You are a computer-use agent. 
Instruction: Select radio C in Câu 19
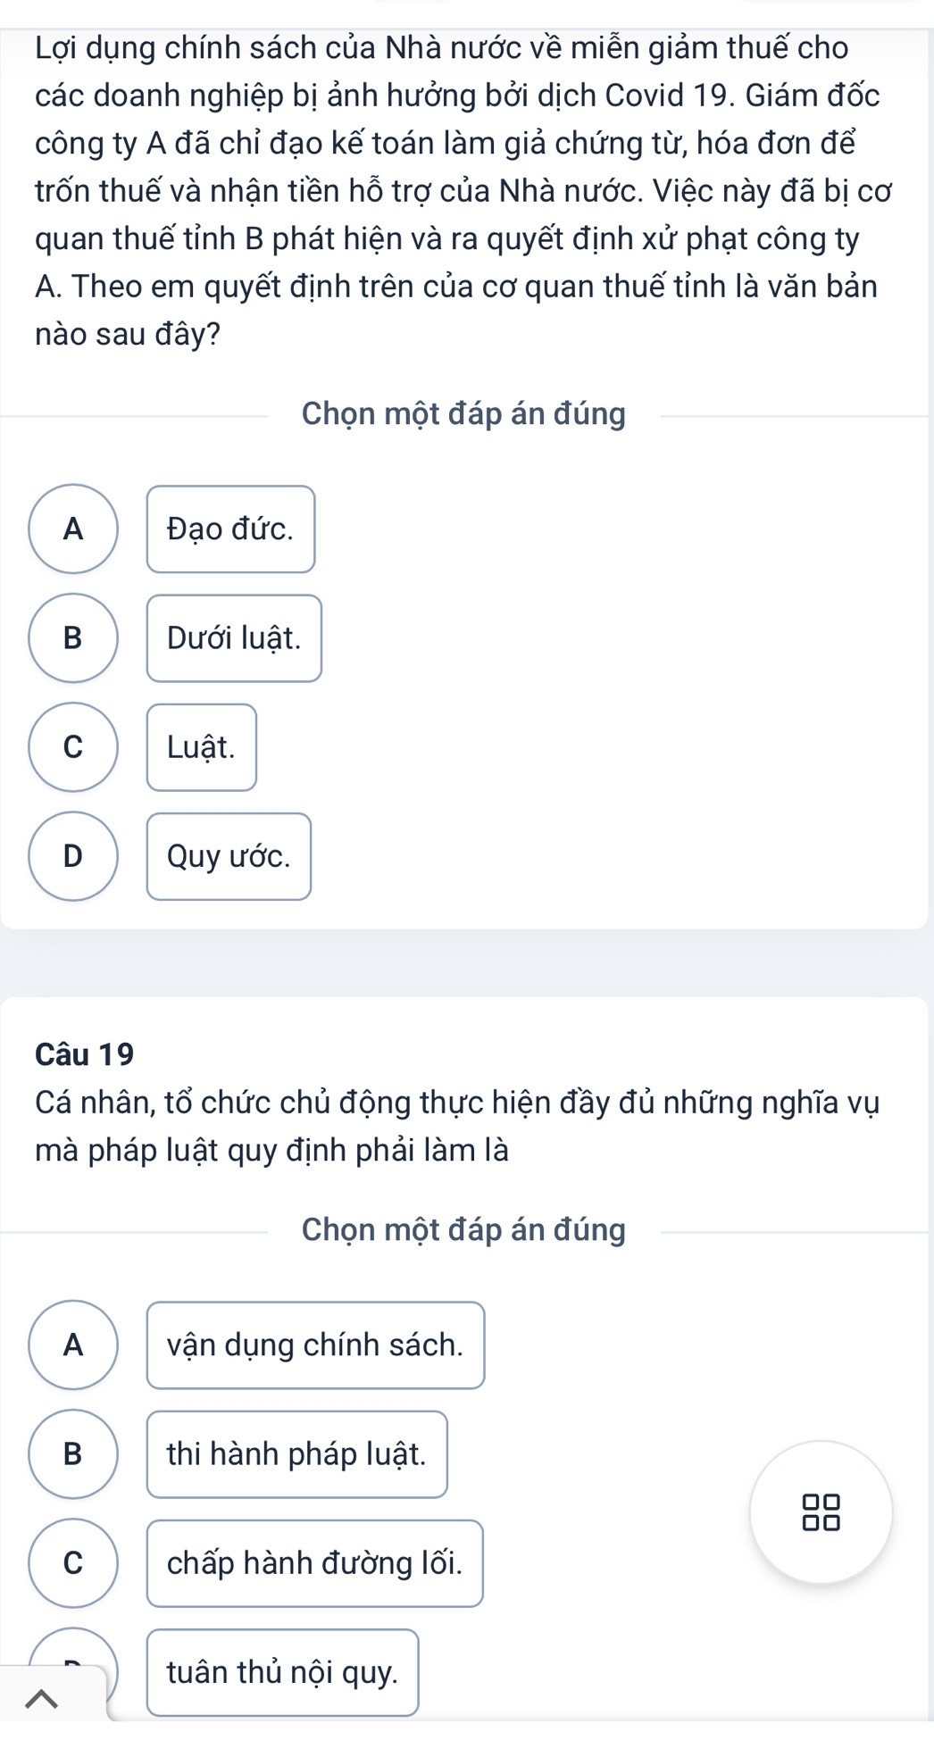pos(73,1562)
